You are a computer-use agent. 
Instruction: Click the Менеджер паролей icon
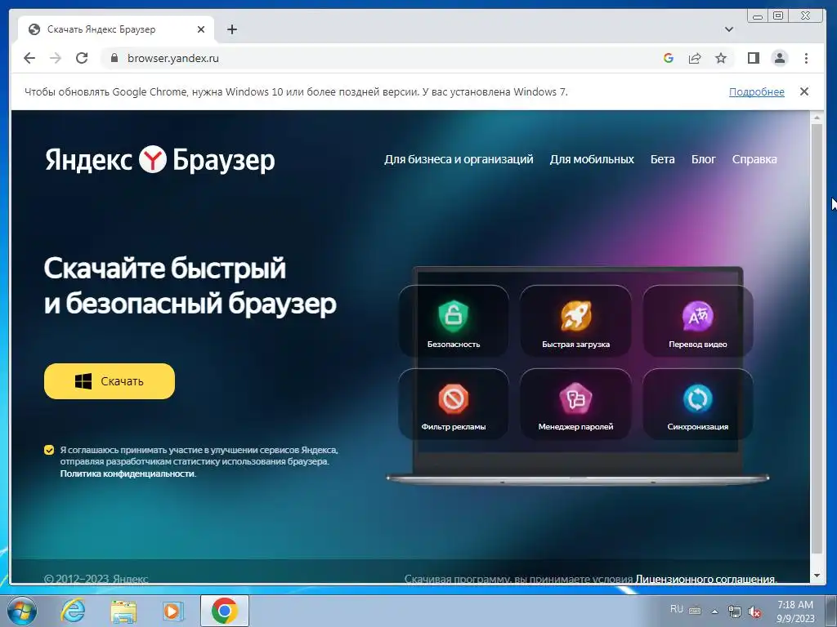coord(575,398)
